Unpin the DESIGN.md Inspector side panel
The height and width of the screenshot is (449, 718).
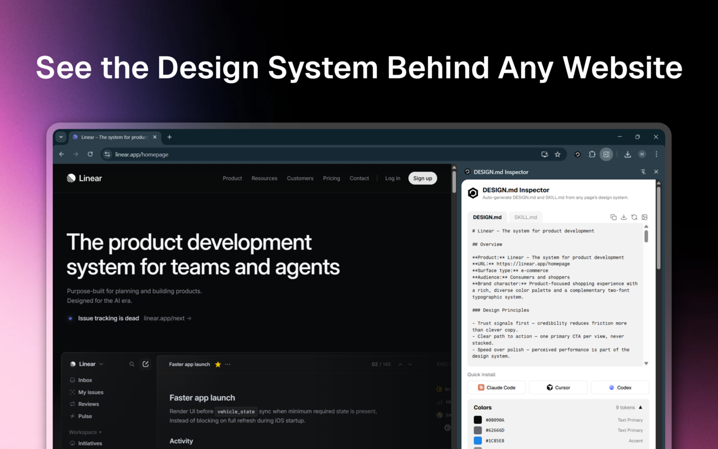[643, 172]
